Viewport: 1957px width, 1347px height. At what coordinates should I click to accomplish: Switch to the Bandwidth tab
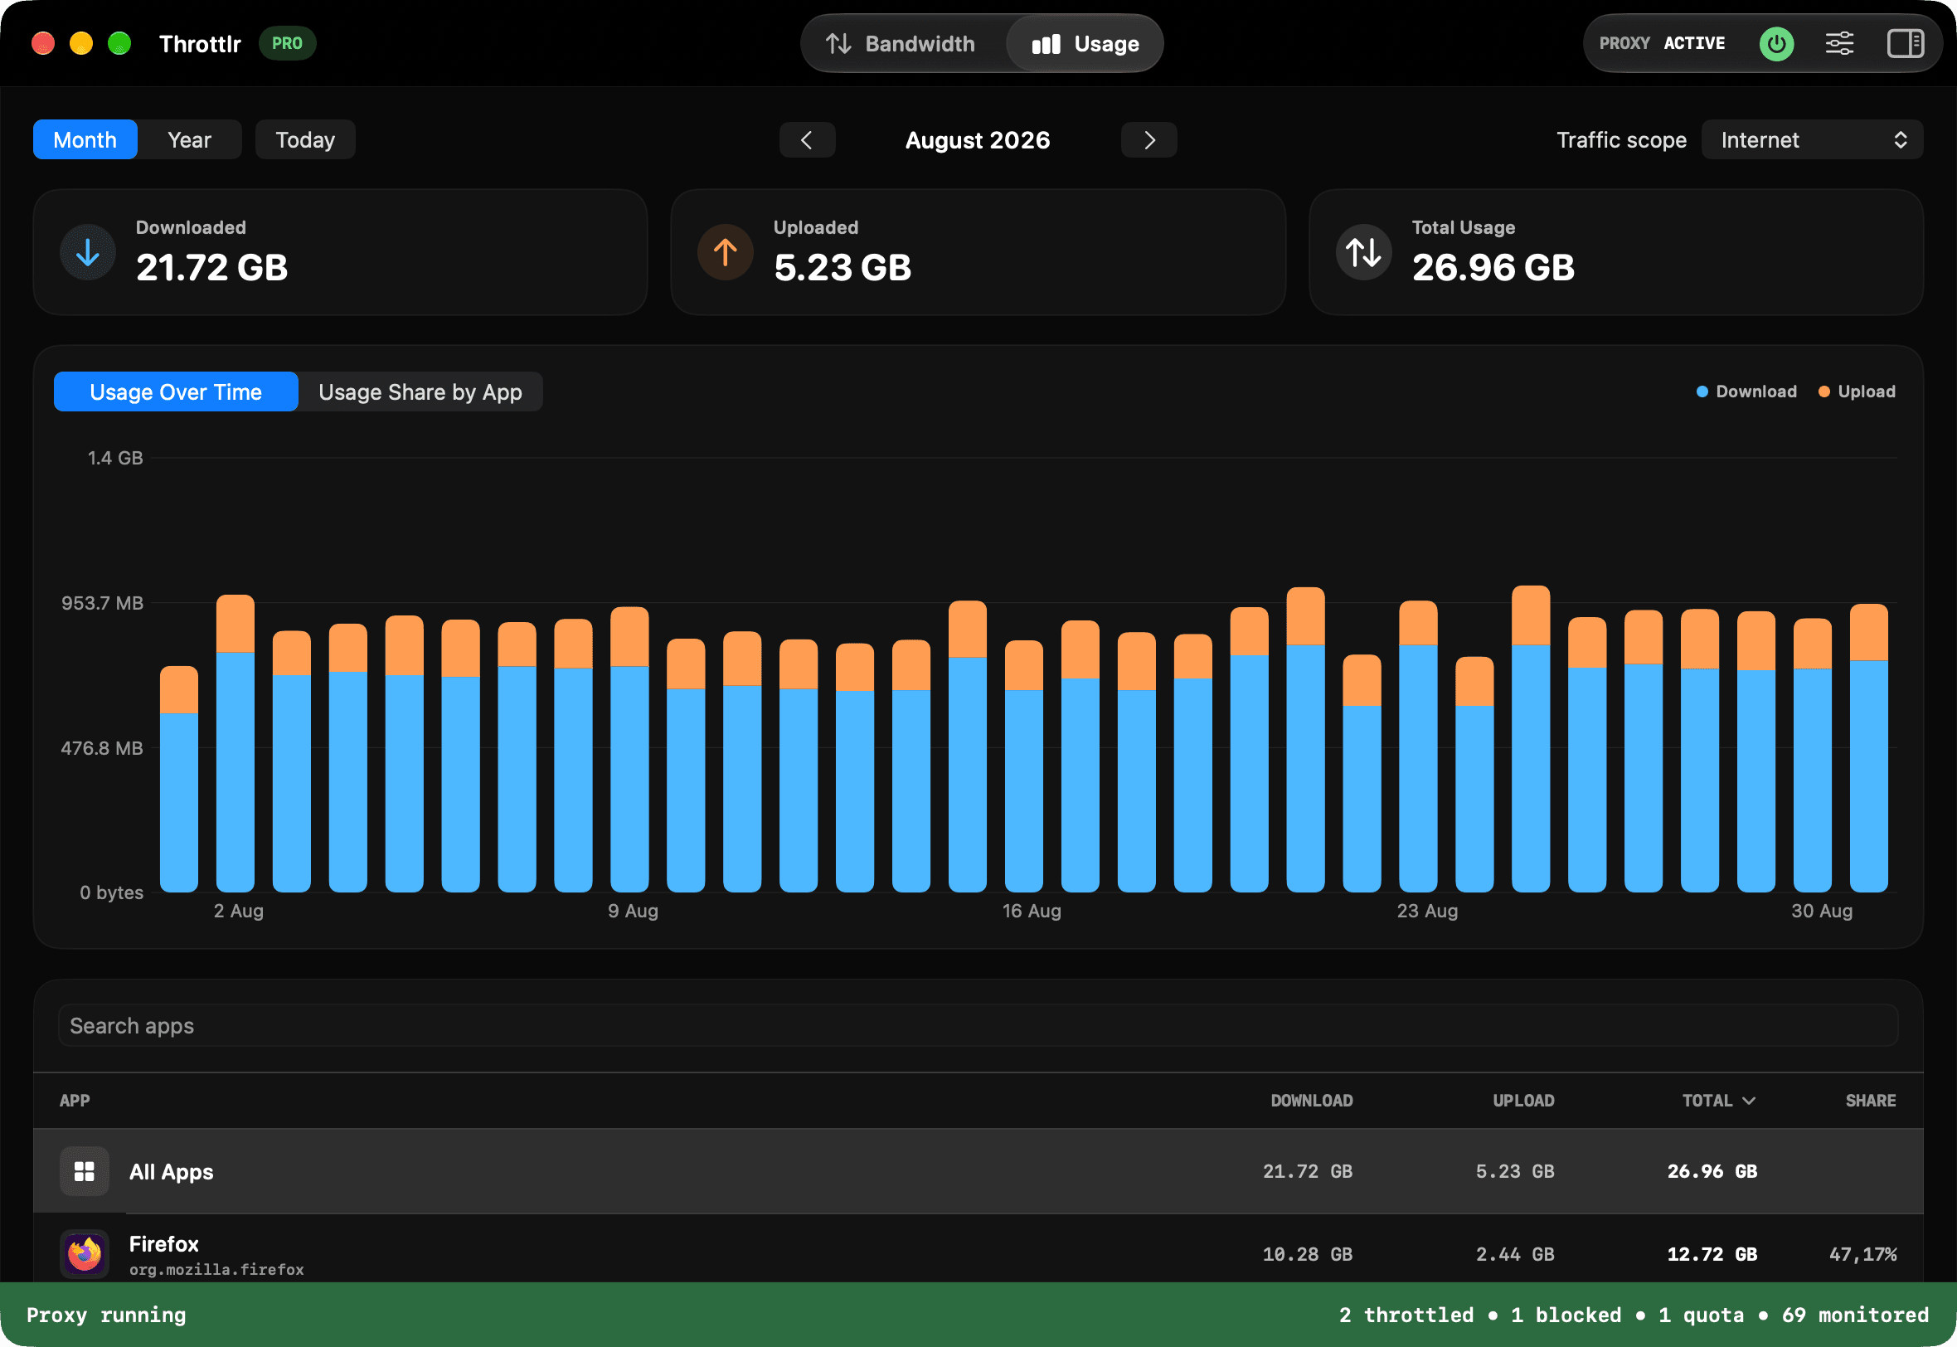[901, 43]
